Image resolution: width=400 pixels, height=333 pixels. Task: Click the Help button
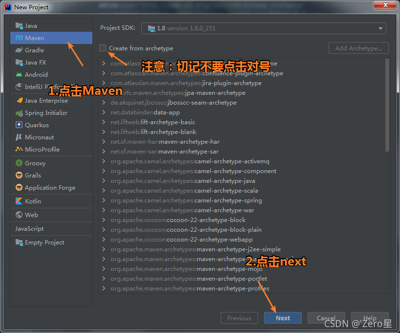(370, 318)
